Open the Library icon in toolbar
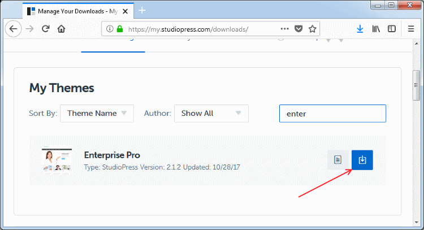This screenshot has width=424, height=230. point(376,29)
